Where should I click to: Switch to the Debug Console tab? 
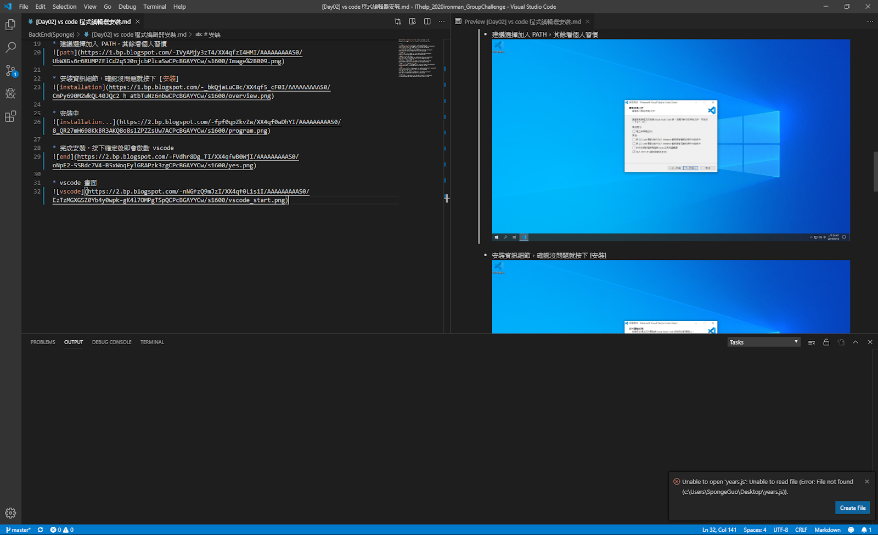[112, 342]
